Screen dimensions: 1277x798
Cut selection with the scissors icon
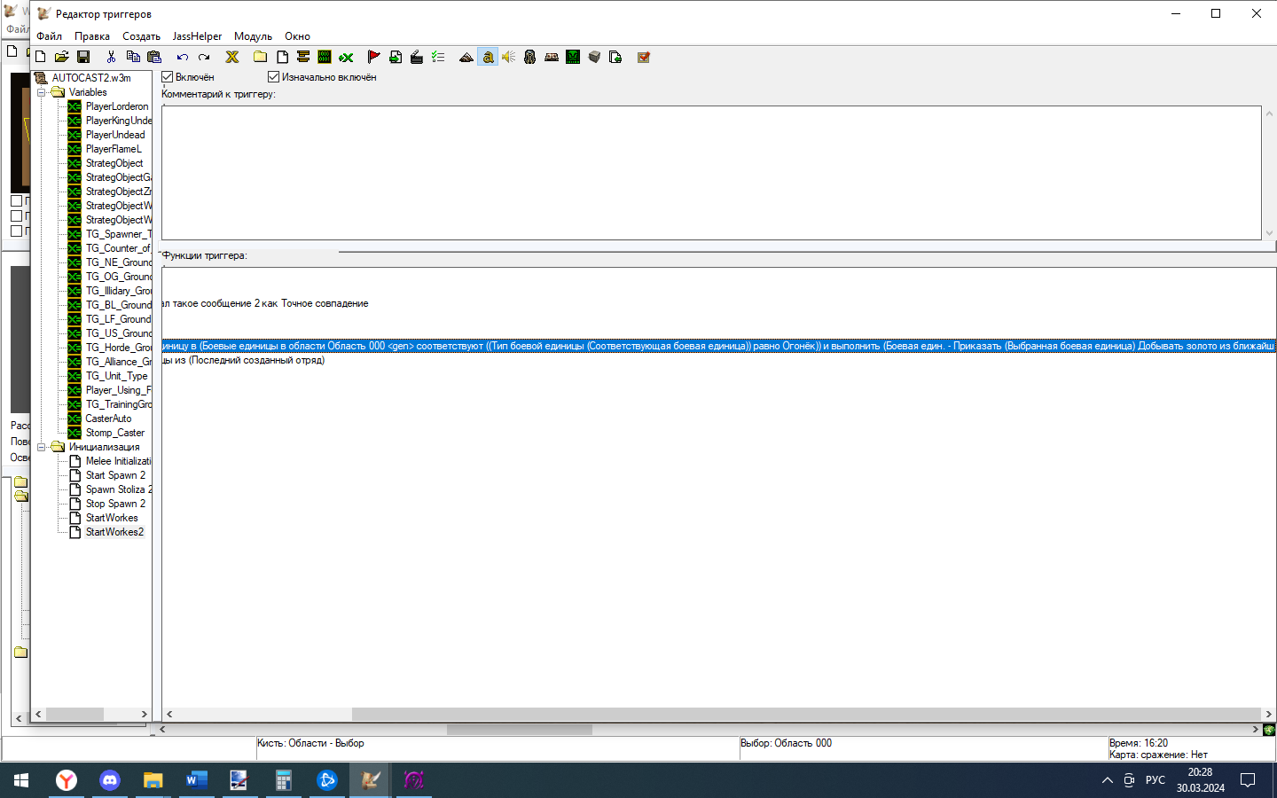coord(111,57)
